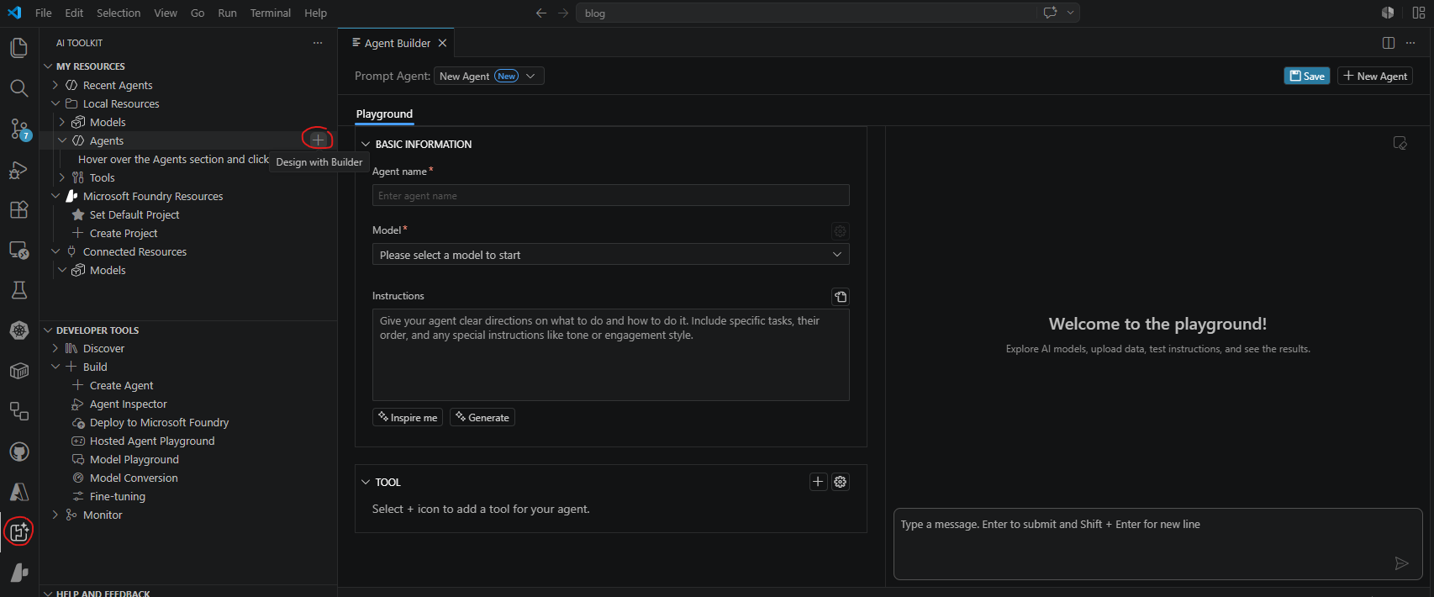Click in the Agent name input field
This screenshot has width=1434, height=597.
click(x=611, y=196)
